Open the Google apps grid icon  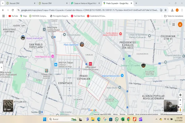pyautogui.click(x=174, y=25)
